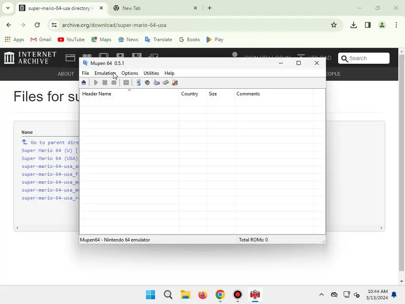Open the tab search dropdown arrow
Screen dimensions: 405x304
[x=8, y=8]
